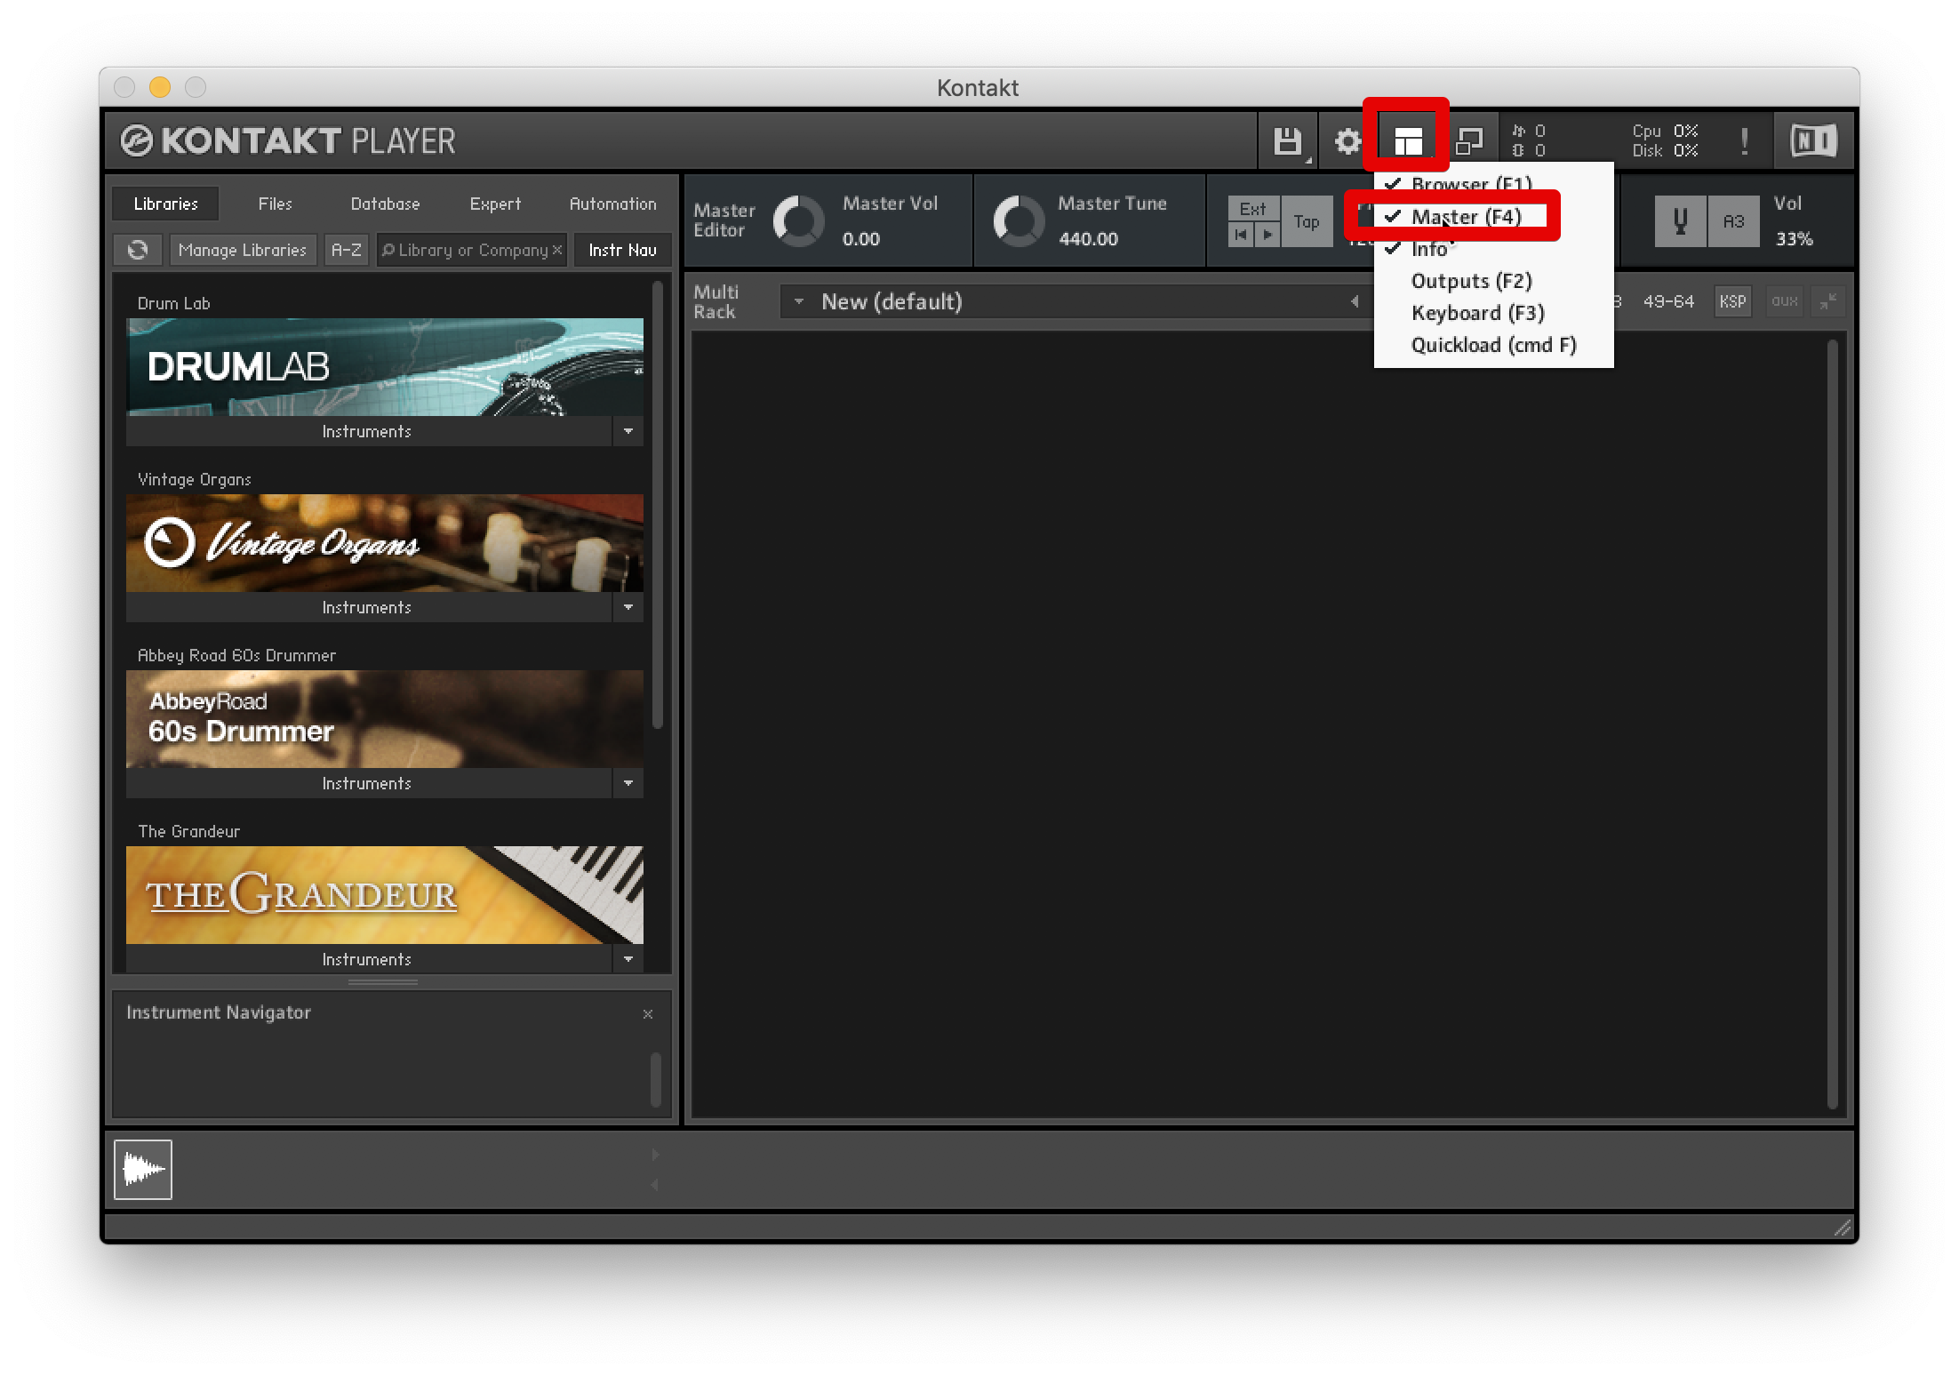Open the Automation tab
1959x1376 pixels.
tap(612, 204)
